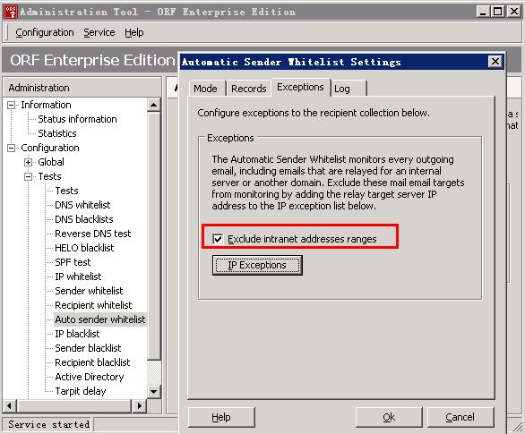Switch to the Records tab
Screen dimensions: 525x434
(x=249, y=89)
